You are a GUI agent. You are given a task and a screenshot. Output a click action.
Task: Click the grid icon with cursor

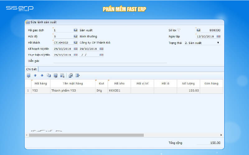(x=63, y=75)
